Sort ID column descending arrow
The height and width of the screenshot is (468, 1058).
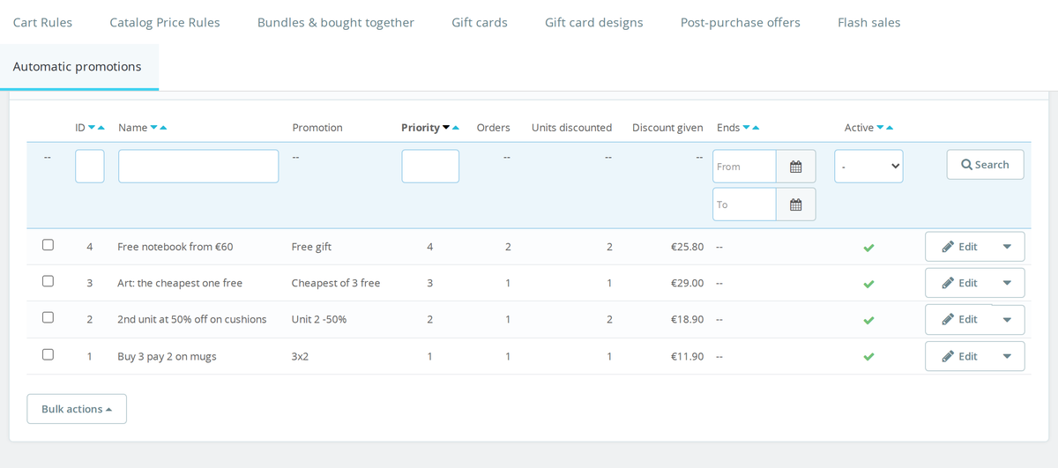pyautogui.click(x=92, y=128)
